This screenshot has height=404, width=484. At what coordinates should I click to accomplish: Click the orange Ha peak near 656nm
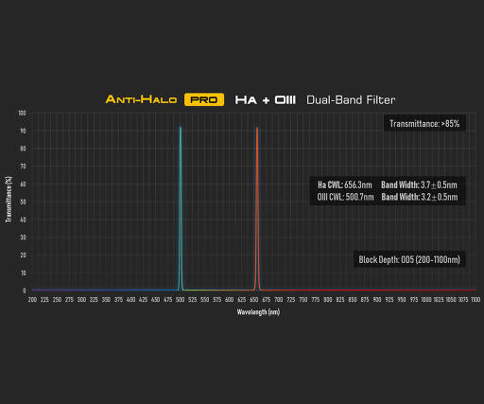257,208
